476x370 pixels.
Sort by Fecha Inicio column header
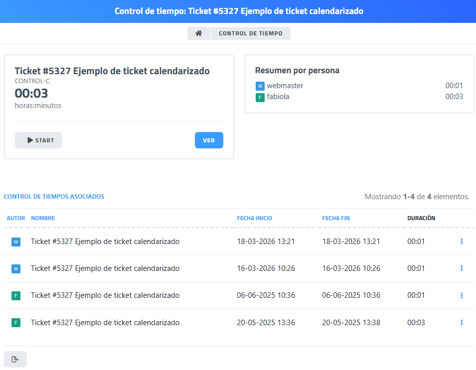tap(254, 218)
